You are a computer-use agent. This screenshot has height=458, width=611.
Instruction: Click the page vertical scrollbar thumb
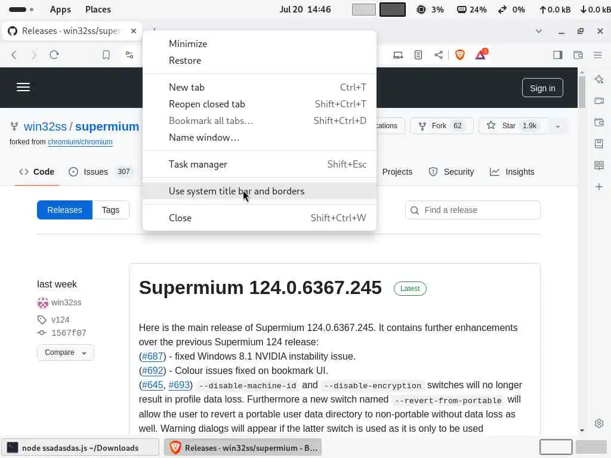click(x=582, y=92)
